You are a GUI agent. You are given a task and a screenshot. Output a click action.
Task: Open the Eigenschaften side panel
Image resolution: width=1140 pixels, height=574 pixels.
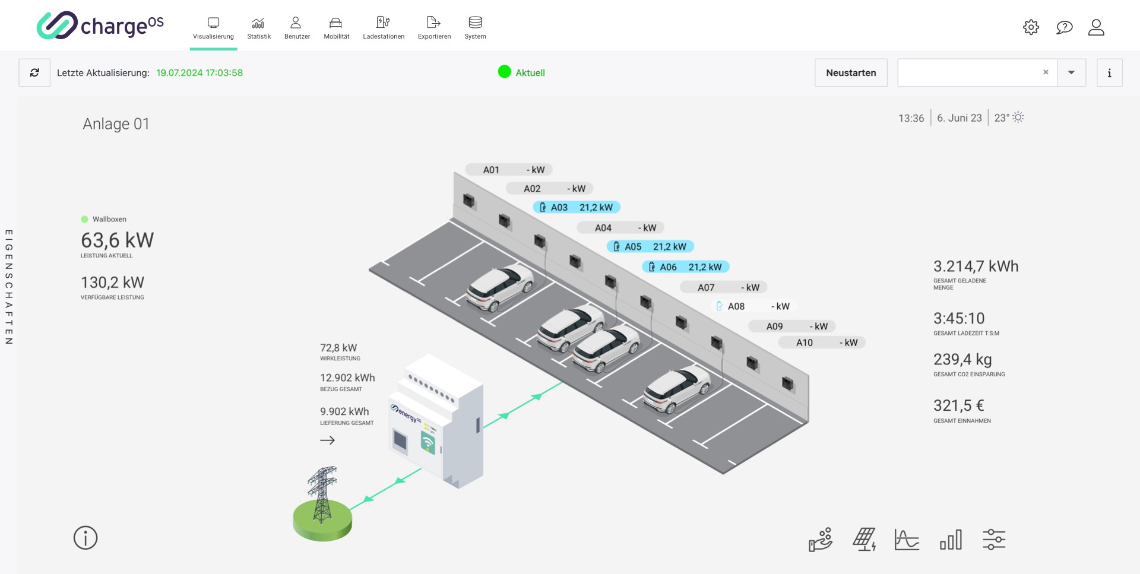coord(9,287)
